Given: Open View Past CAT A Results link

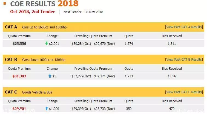Looking at the screenshot, I should point(184,27).
